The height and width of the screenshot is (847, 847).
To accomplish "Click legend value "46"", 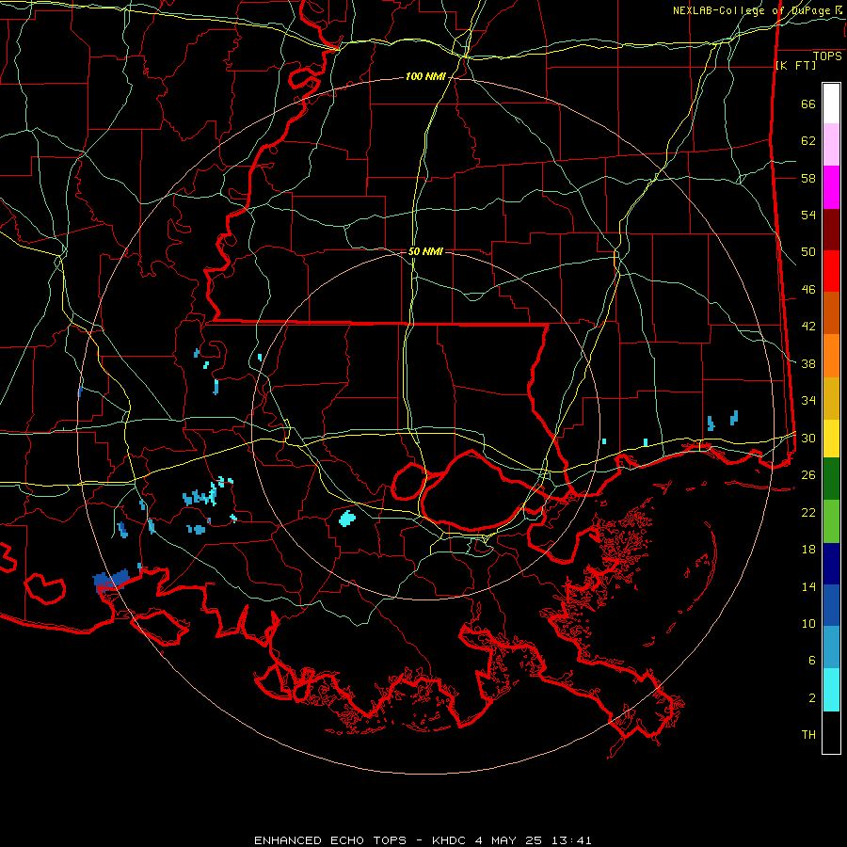I will (808, 289).
